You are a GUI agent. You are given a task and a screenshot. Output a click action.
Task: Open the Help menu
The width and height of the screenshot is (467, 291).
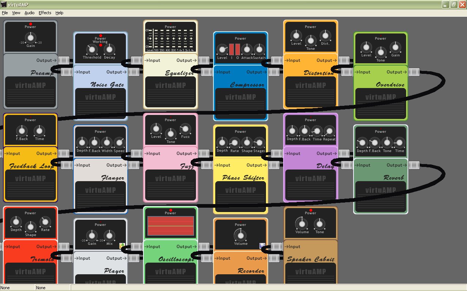pyautogui.click(x=59, y=13)
